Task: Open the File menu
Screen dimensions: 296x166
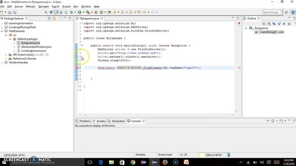Action: coord(2,6)
